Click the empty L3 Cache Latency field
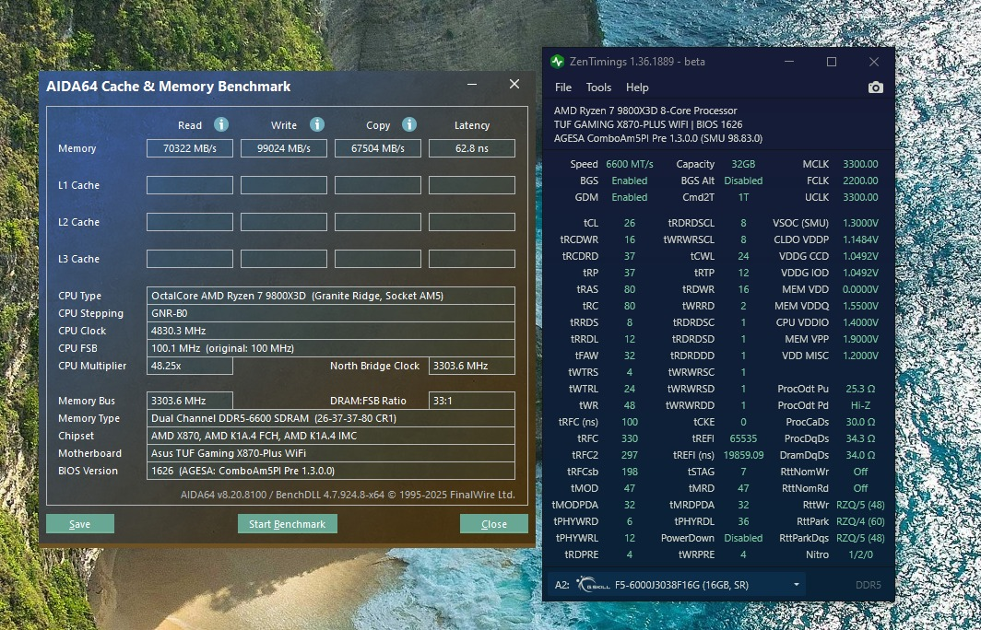 pos(472,259)
